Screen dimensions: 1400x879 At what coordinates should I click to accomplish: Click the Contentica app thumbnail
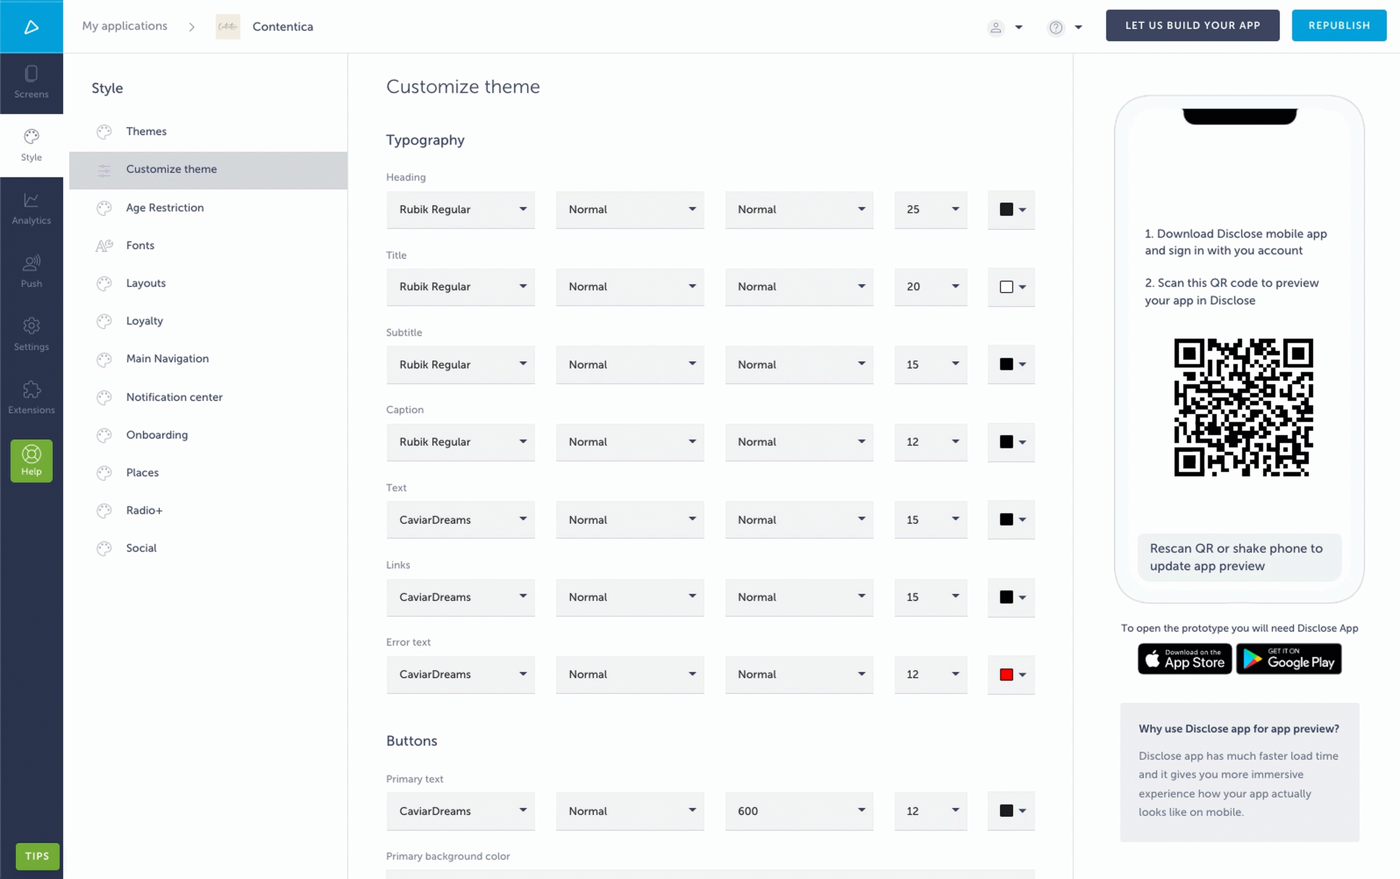click(228, 27)
